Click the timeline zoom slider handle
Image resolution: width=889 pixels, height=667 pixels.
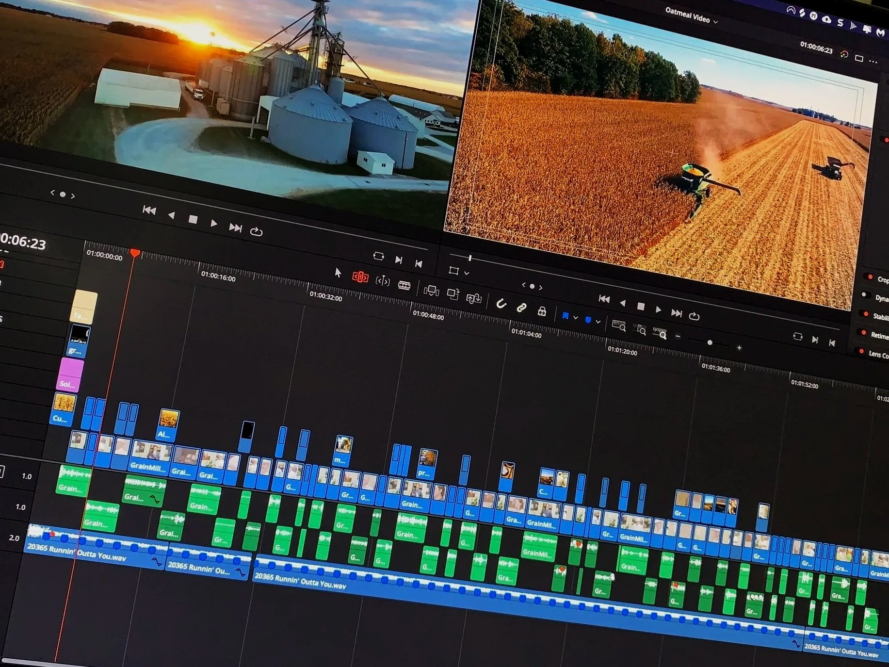click(x=710, y=342)
